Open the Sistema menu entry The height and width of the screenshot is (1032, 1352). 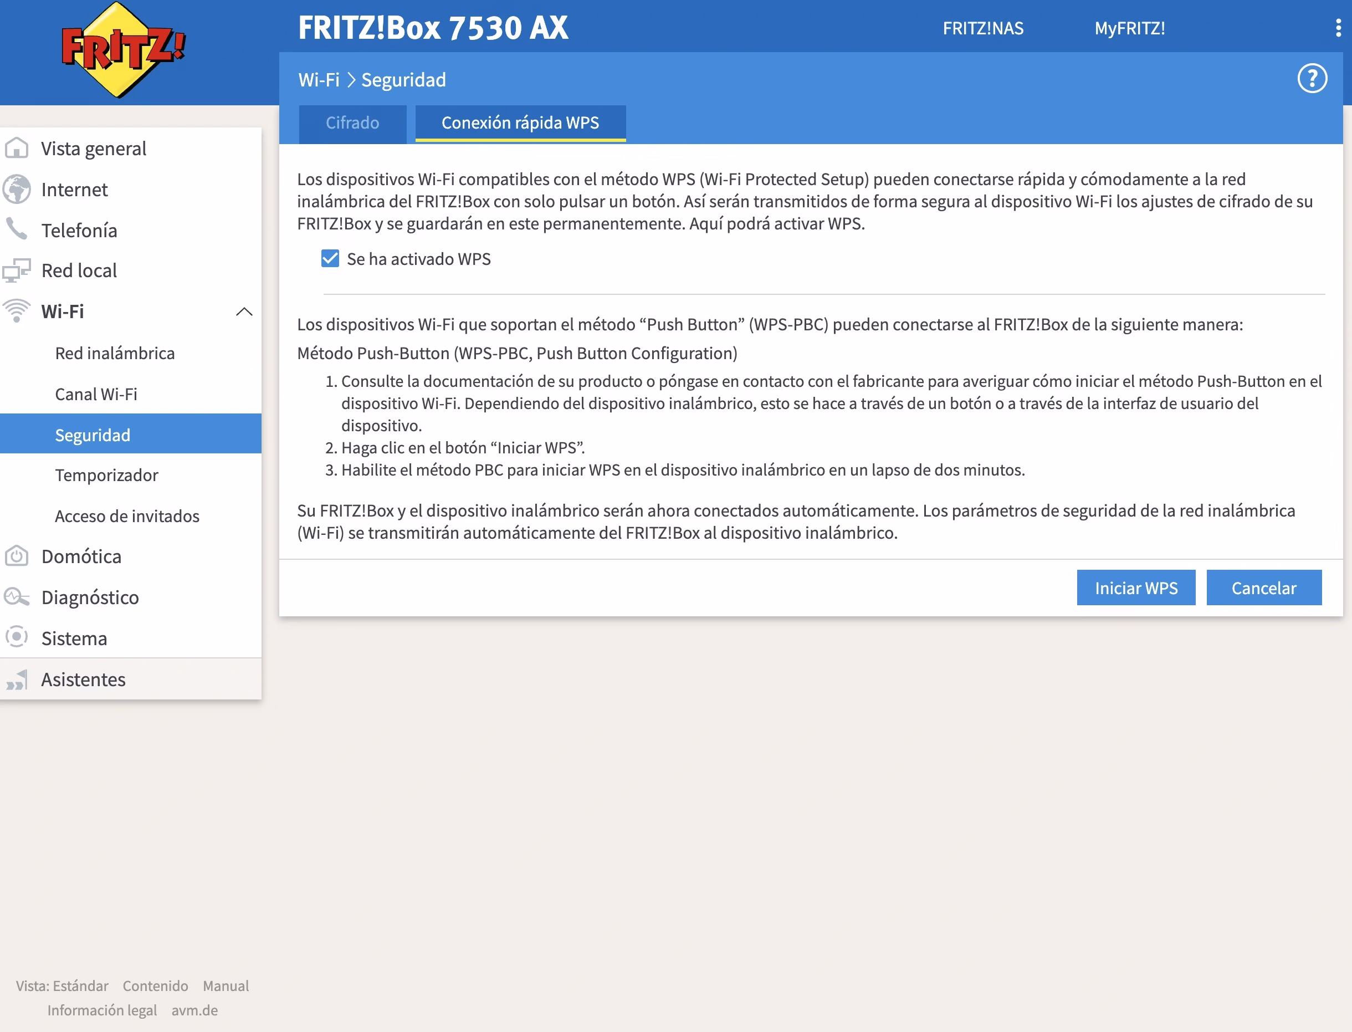[x=74, y=638]
